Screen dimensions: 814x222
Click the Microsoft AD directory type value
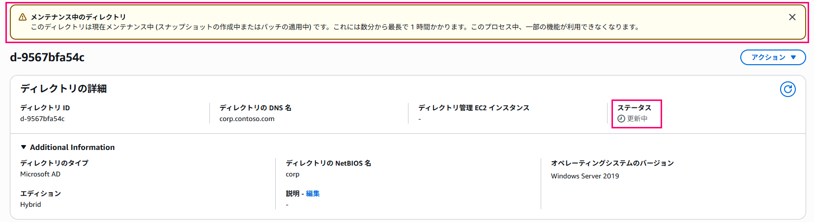40,174
